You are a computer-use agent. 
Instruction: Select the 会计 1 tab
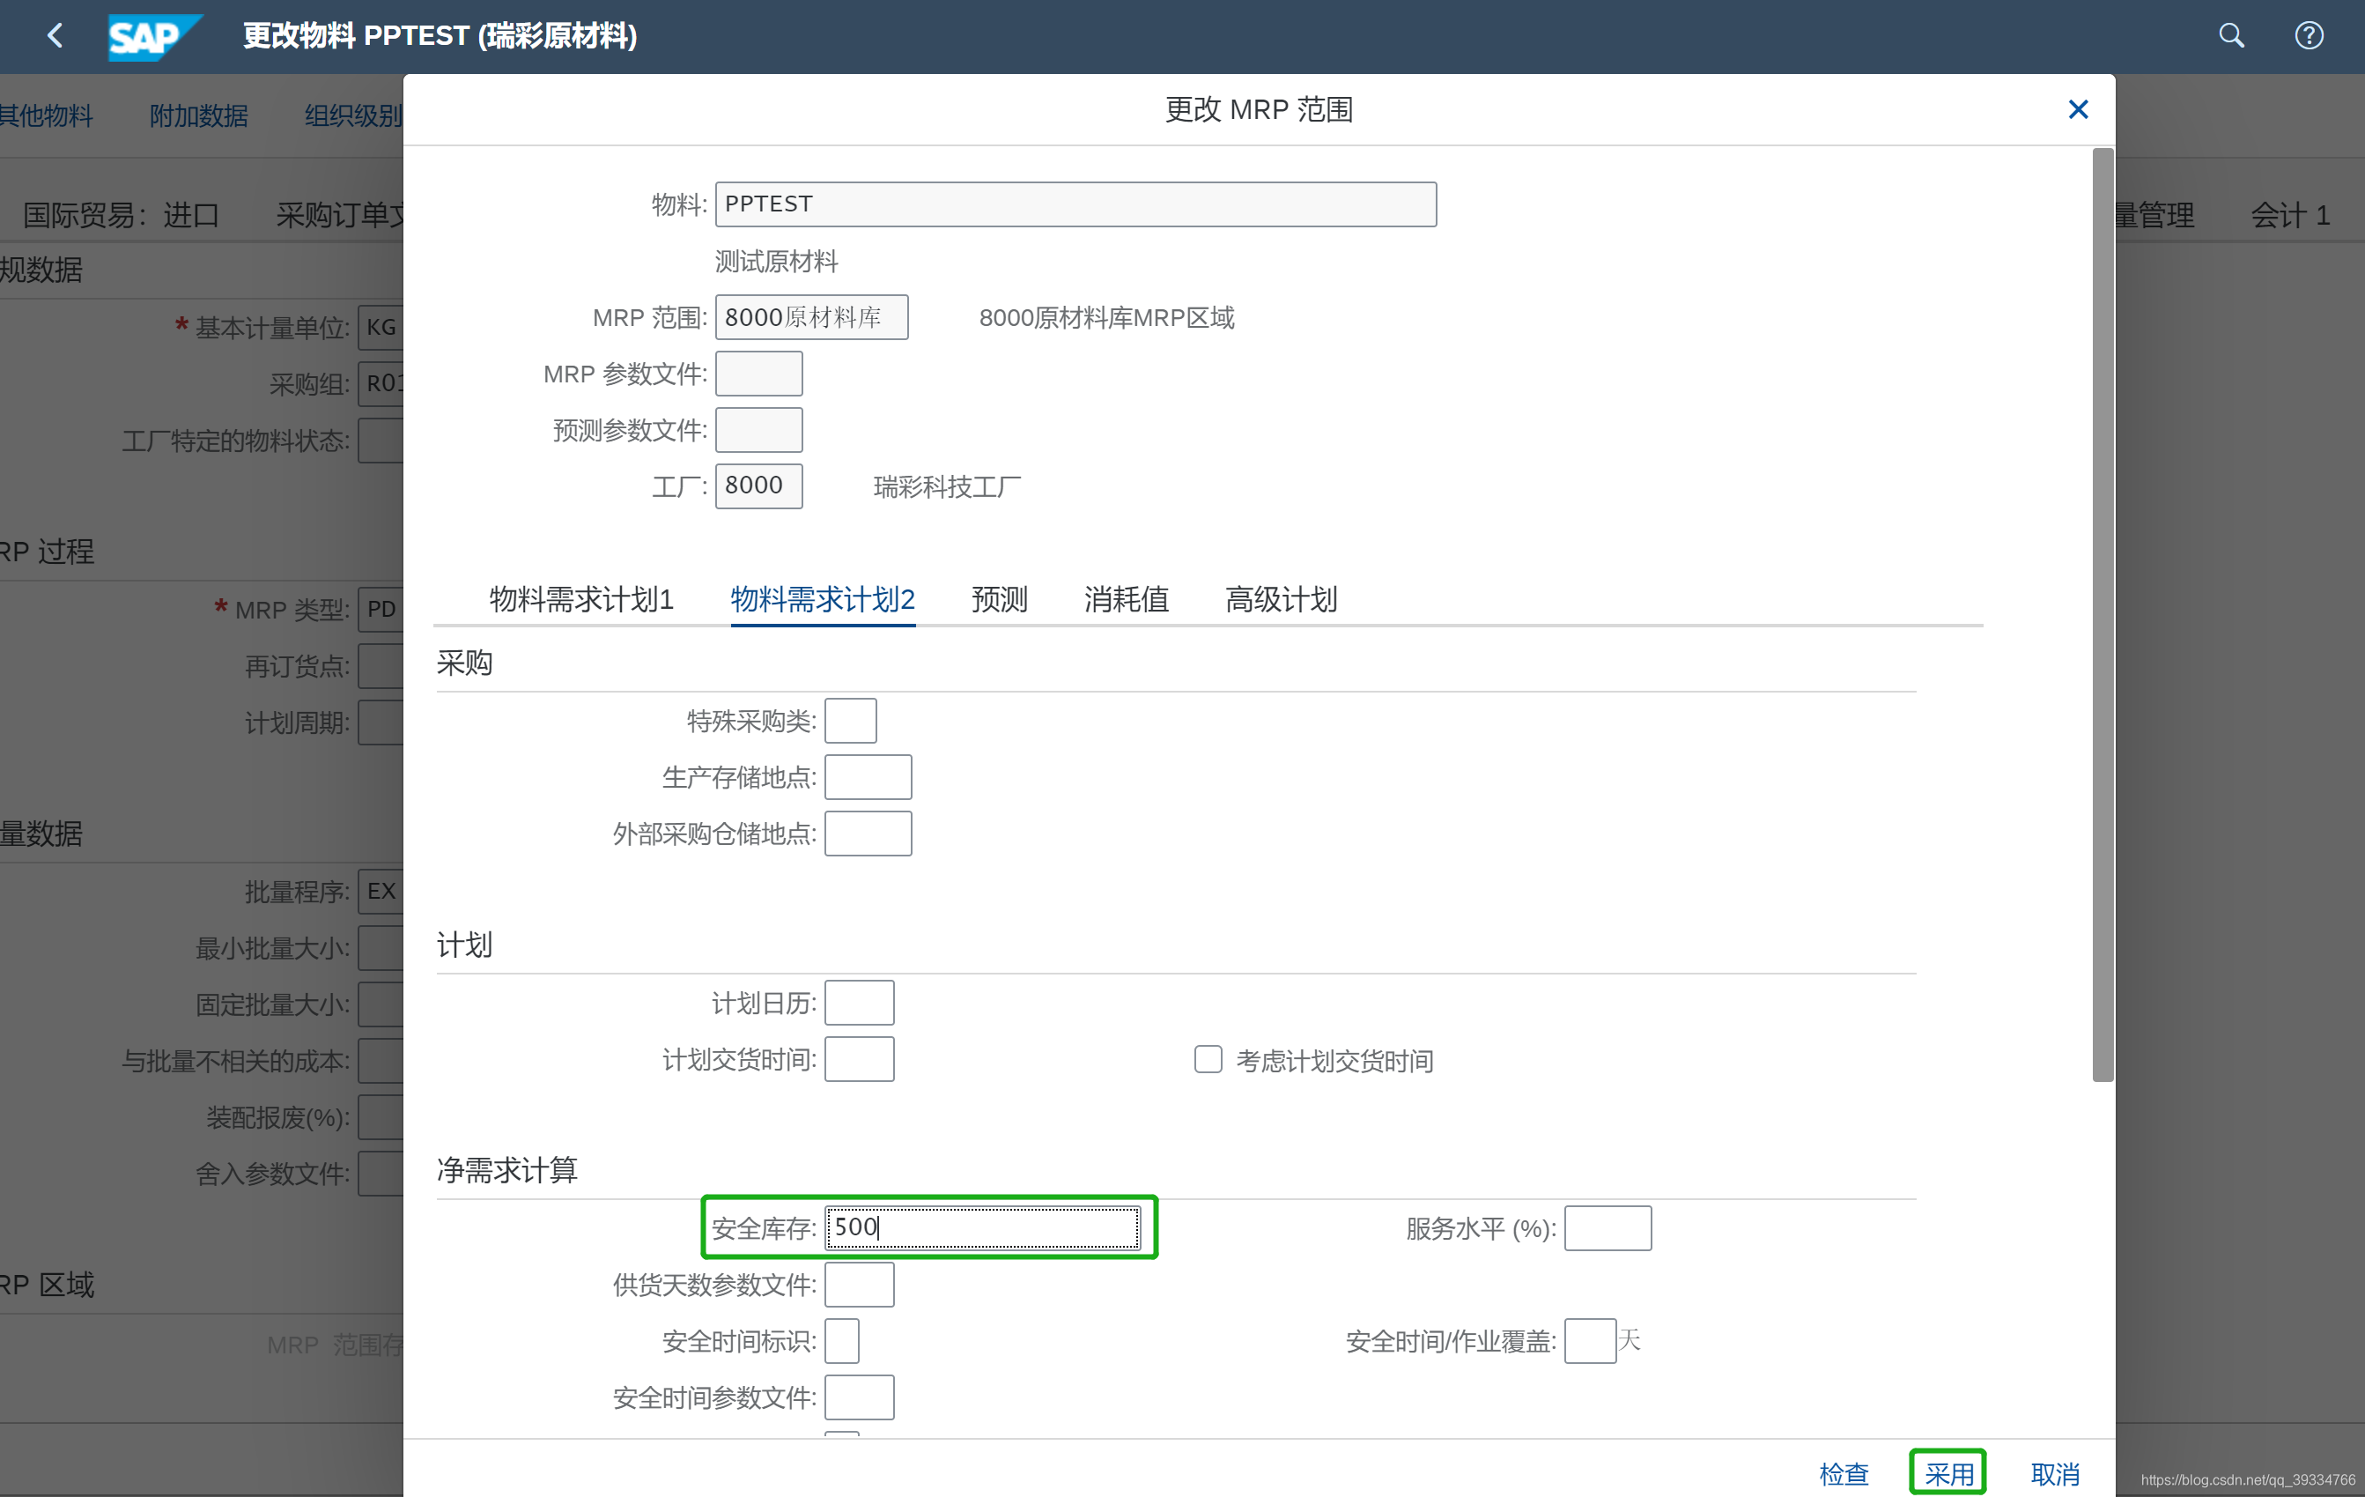[2289, 215]
